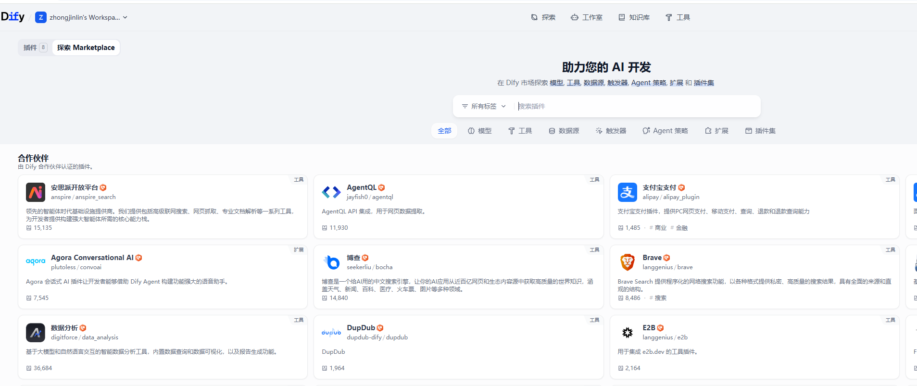Open 知识库 in the top navigation

[634, 17]
